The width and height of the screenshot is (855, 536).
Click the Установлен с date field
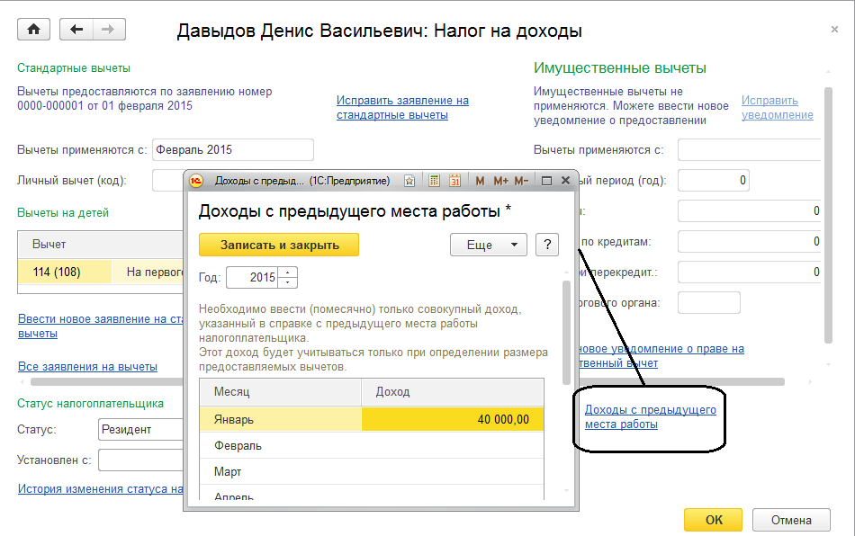pos(140,460)
